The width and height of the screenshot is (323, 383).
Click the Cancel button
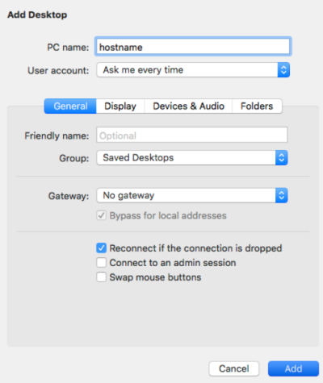click(x=234, y=368)
